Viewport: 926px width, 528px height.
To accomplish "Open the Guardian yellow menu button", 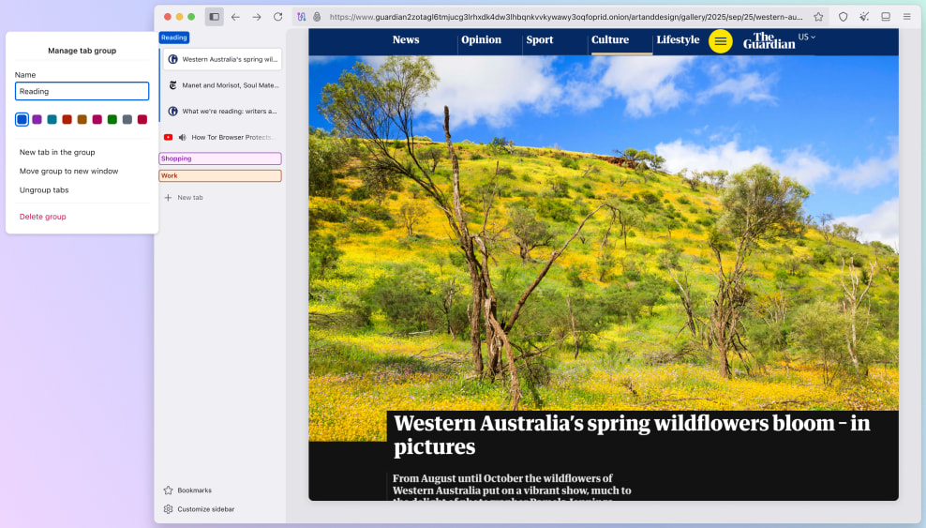I will pos(720,41).
